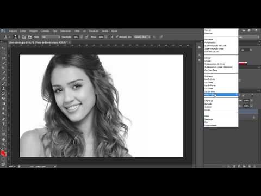The image size is (261, 196).
Task: Open the tool preset picker
Action: click(7, 37)
